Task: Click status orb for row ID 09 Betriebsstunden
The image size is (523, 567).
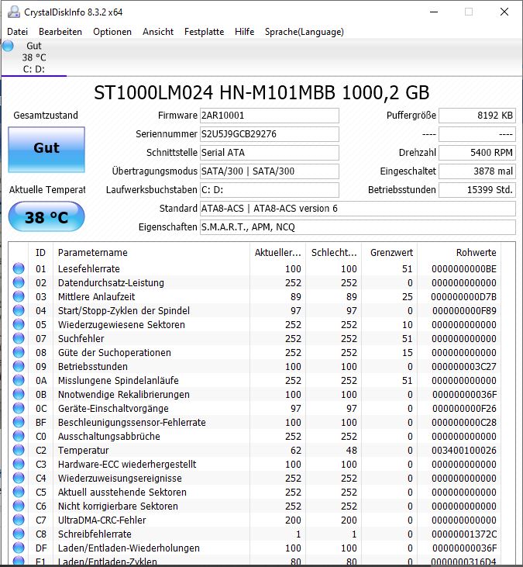Action: click(x=19, y=366)
